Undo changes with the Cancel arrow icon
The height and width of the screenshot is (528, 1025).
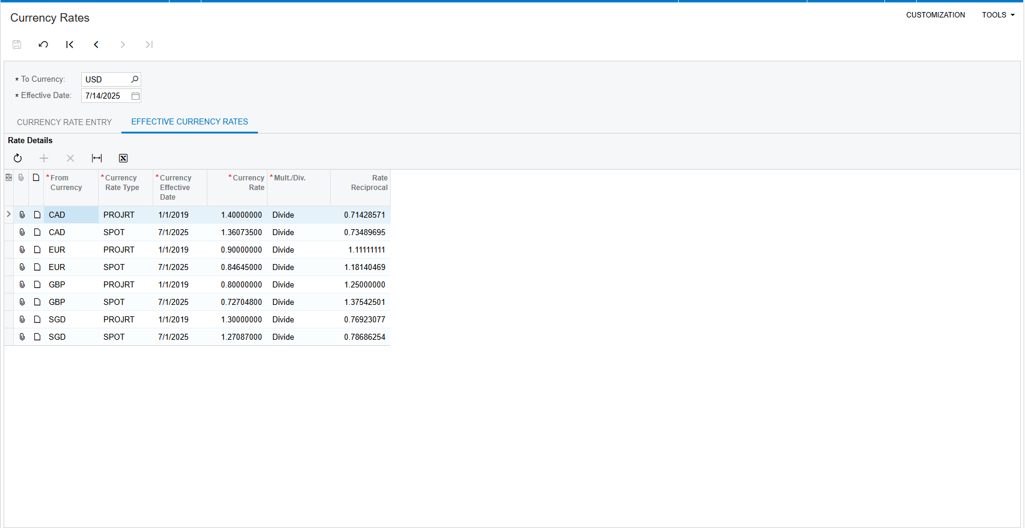coord(43,45)
